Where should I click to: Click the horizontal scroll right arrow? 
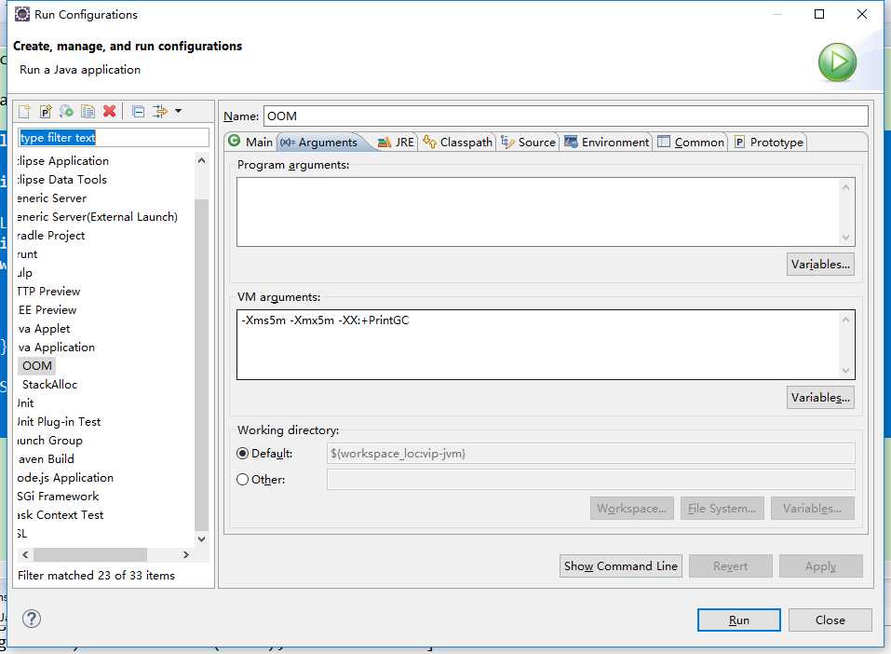(x=186, y=554)
